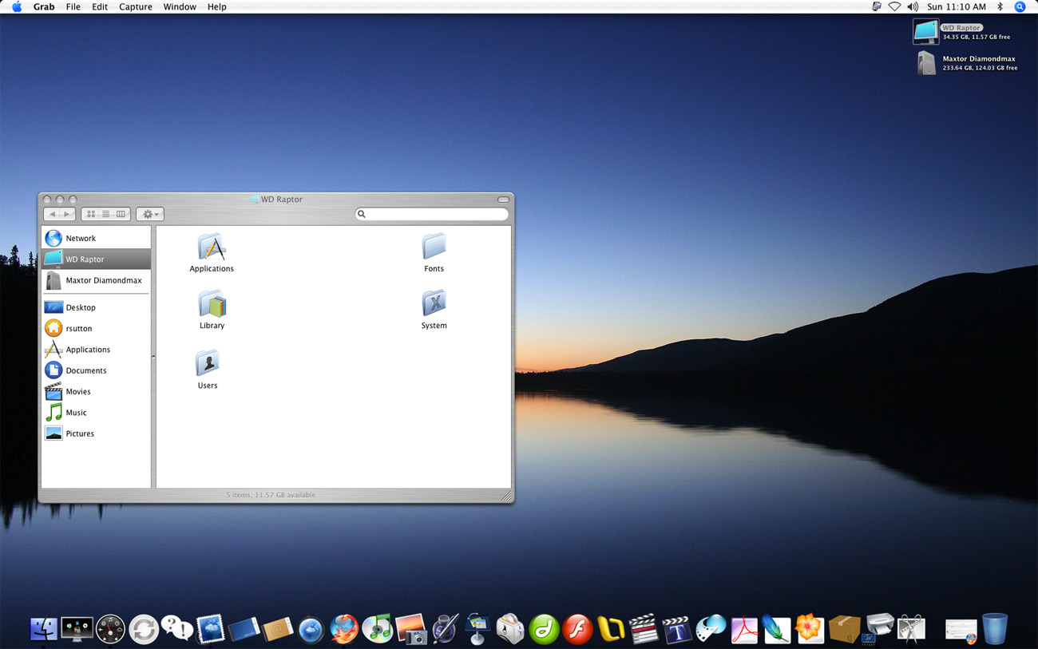The width and height of the screenshot is (1038, 649).
Task: Launch Keynote podium icon in Dock
Action: point(477,628)
